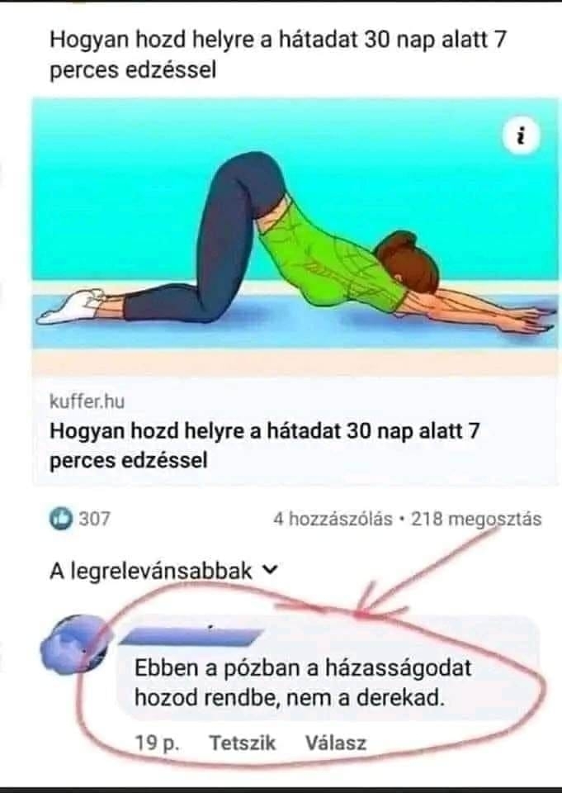Show the 4 hozzászólás comments
This screenshot has height=793, width=562.
[x=333, y=519]
